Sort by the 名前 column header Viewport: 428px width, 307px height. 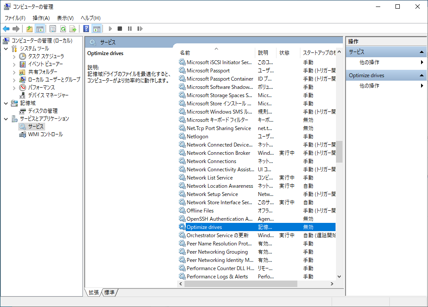216,52
